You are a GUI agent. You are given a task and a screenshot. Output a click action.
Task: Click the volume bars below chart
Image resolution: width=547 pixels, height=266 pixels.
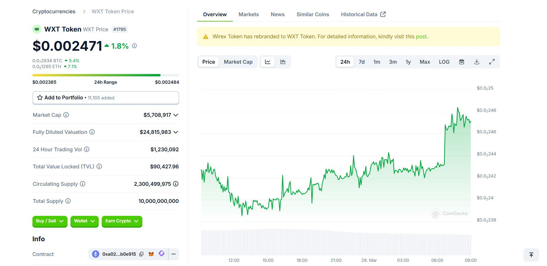[x=336, y=242]
